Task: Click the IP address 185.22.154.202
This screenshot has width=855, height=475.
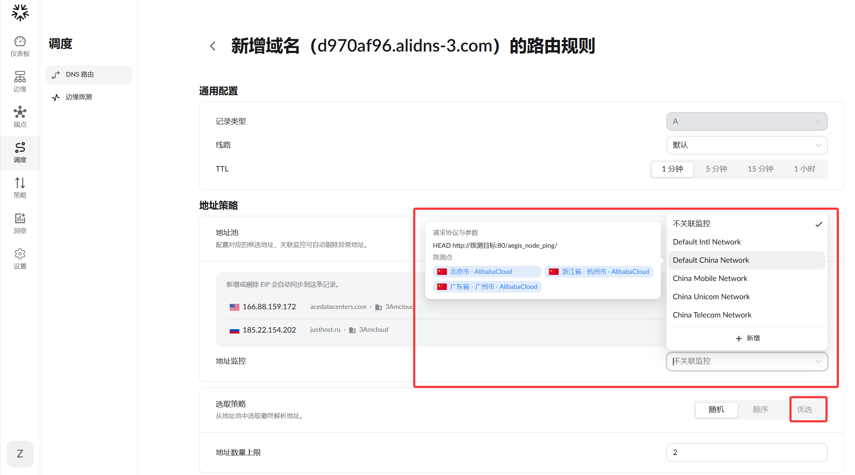Action: click(269, 330)
